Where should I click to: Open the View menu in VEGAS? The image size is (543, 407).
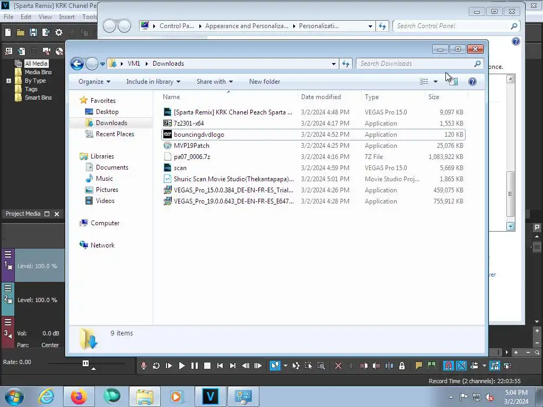point(45,16)
